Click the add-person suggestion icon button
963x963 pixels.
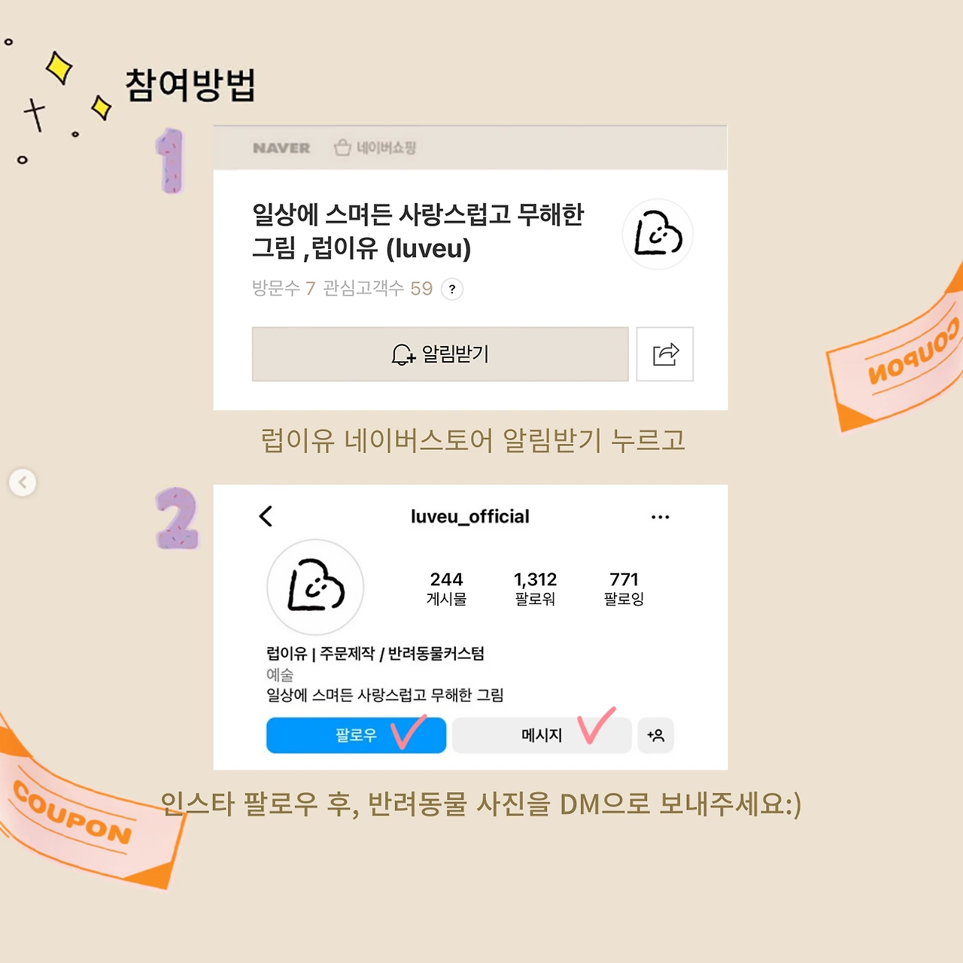656,735
